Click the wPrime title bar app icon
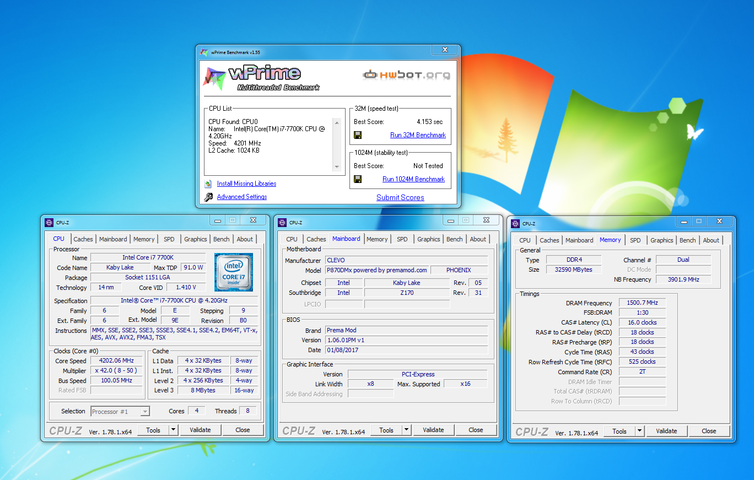This screenshot has width=754, height=480. 204,52
